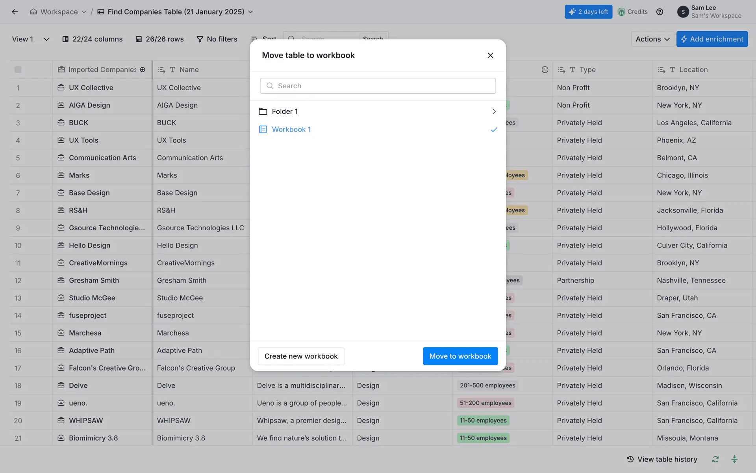Toggle the select all rows checkbox
This screenshot has height=473, width=756.
tap(18, 70)
